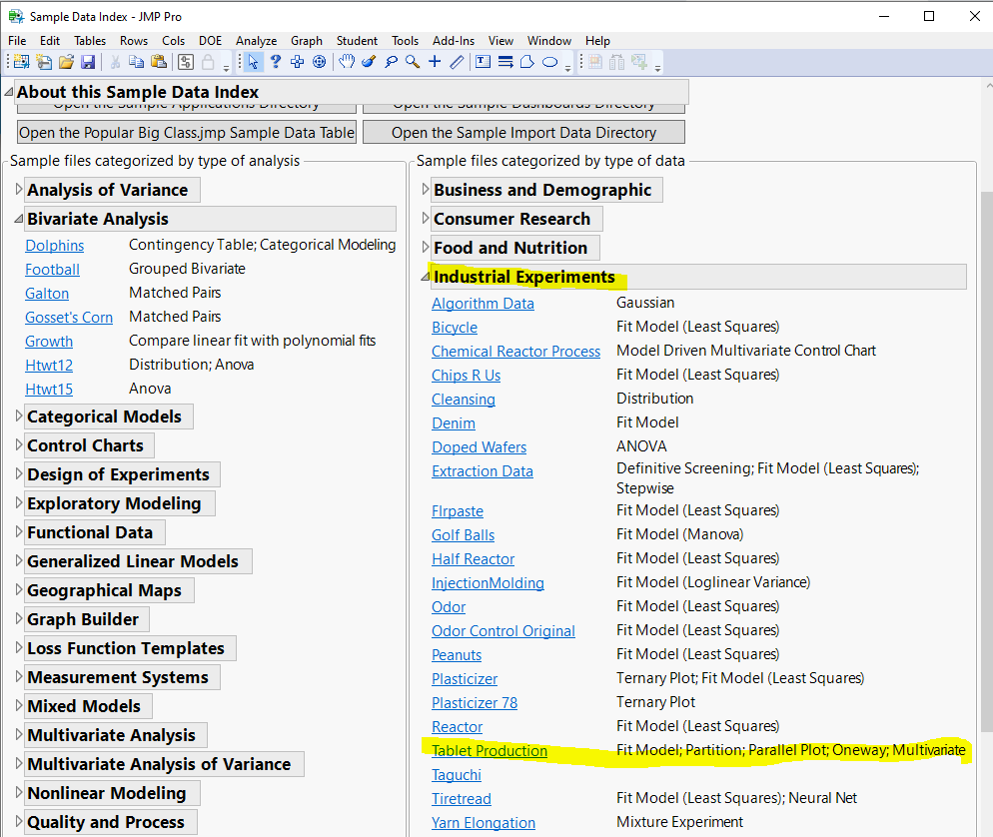This screenshot has width=993, height=837.
Task: Open the Yarn Elongation sample link
Action: (x=484, y=823)
